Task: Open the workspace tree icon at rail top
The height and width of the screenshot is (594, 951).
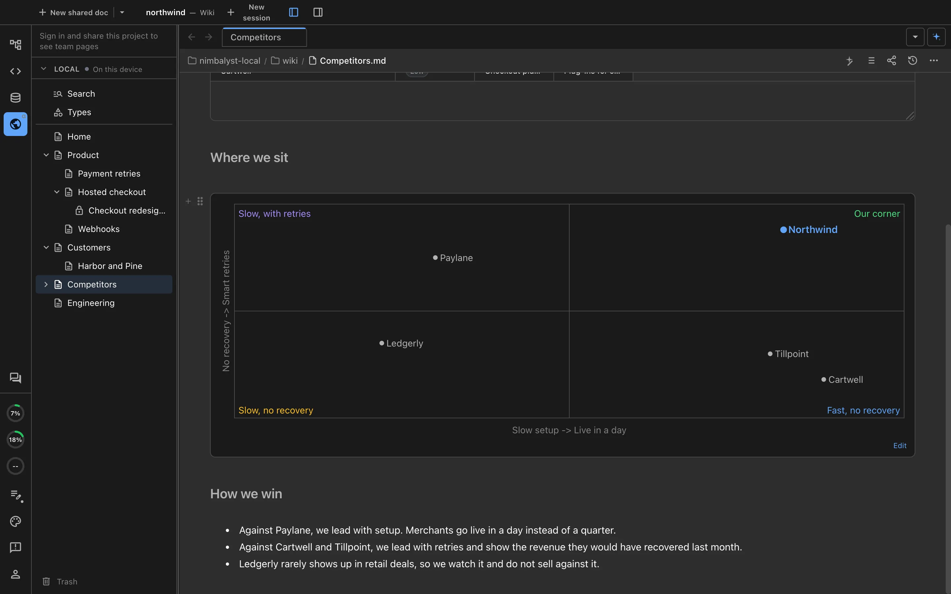Action: point(15,45)
